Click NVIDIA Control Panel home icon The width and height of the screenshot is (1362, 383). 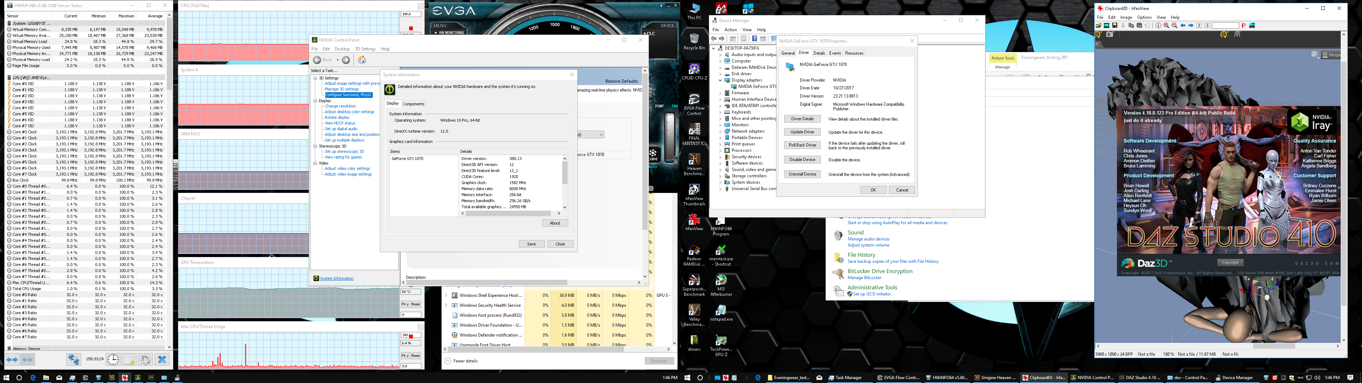(362, 60)
